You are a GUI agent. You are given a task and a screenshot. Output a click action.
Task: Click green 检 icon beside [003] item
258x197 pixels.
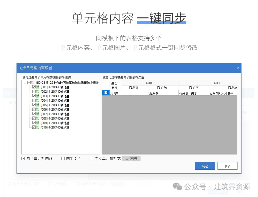pos(38,96)
